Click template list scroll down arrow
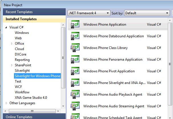Screen dimensions: 173x119 tap(170, 118)
